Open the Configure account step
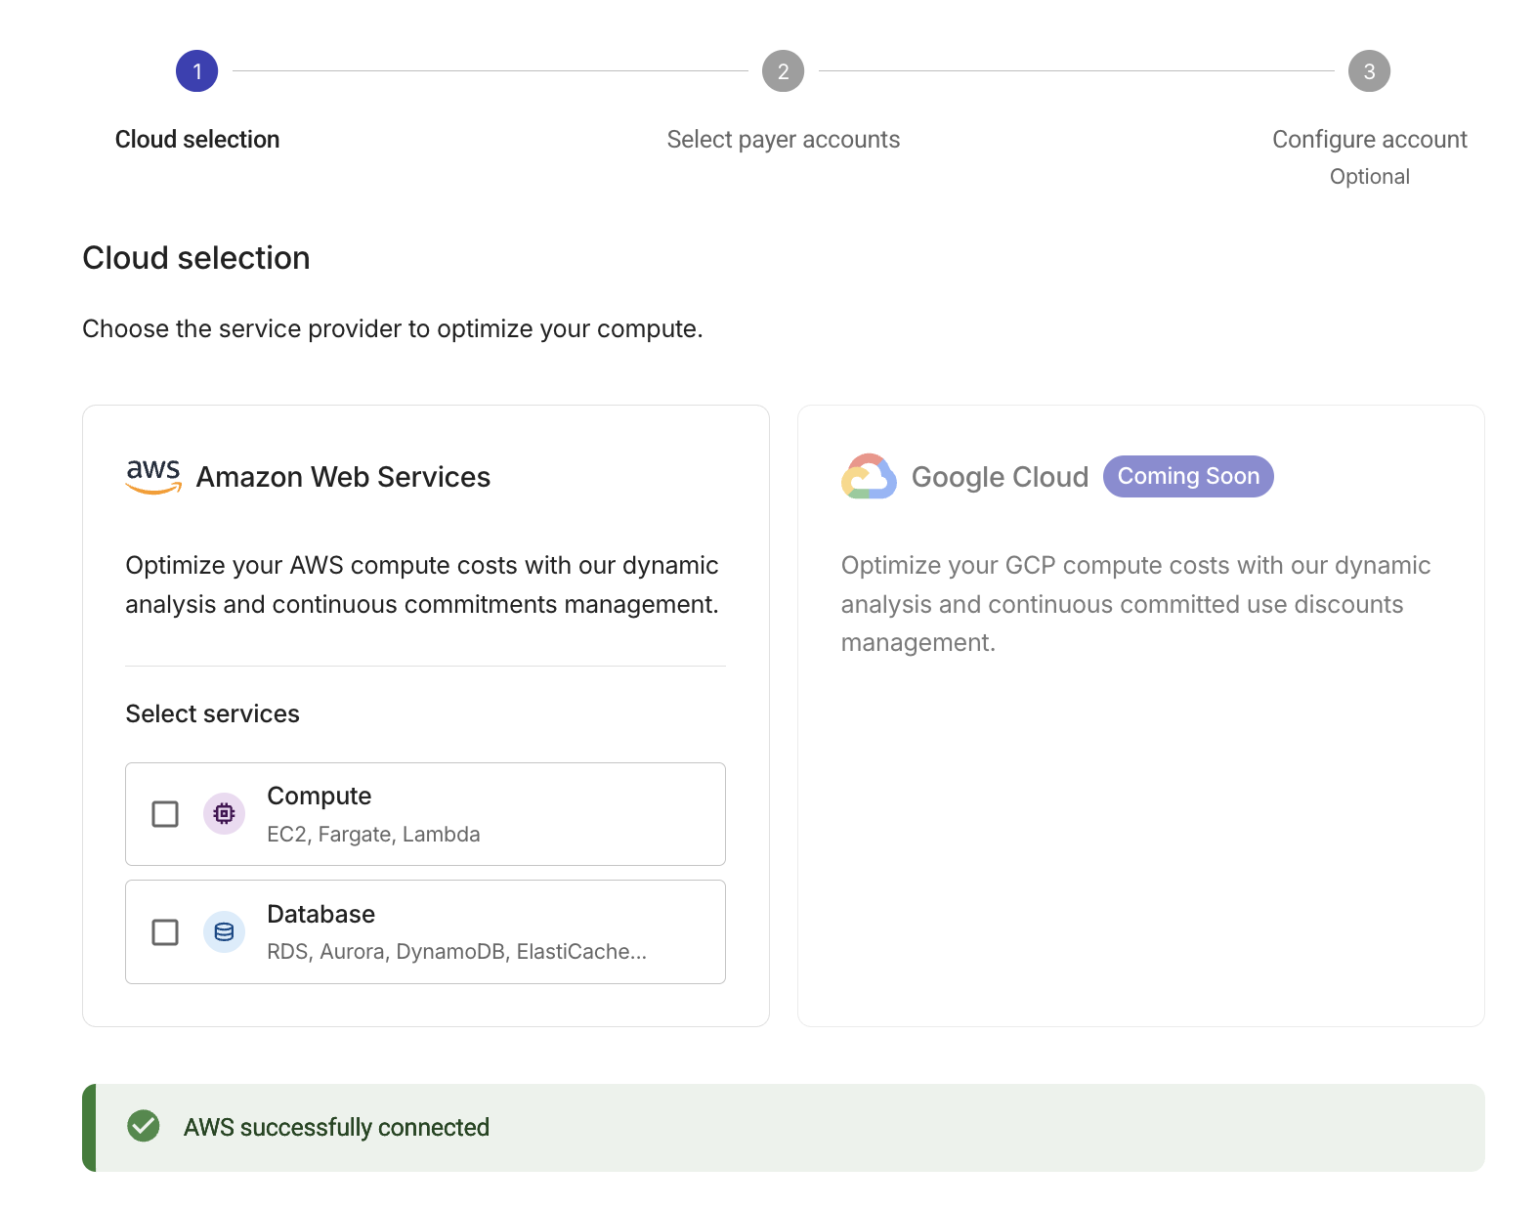Screen dimensions: 1536x1208 coord(1370,140)
